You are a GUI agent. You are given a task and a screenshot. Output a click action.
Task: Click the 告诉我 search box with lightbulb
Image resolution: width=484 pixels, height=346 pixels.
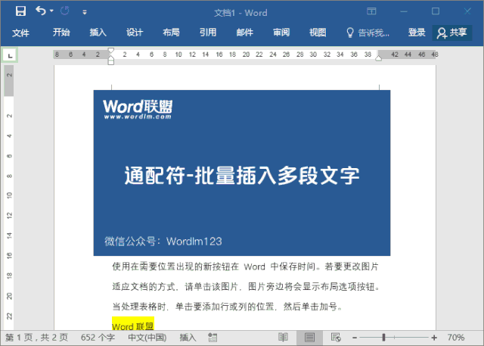click(x=368, y=33)
